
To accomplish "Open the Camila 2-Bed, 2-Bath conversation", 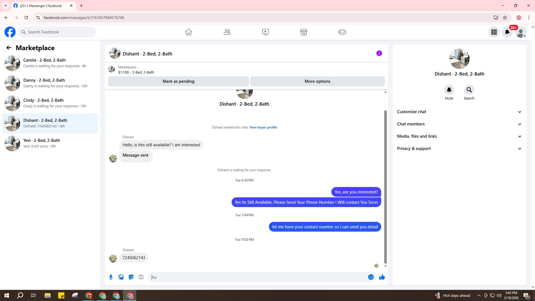I will [x=50, y=63].
